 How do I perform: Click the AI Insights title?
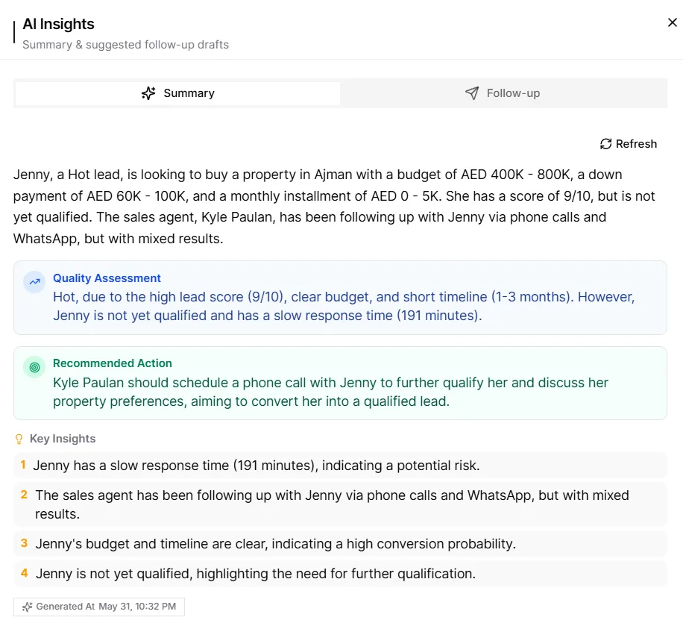tap(58, 24)
